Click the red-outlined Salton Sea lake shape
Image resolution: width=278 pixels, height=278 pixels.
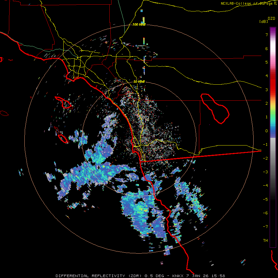click(215, 108)
